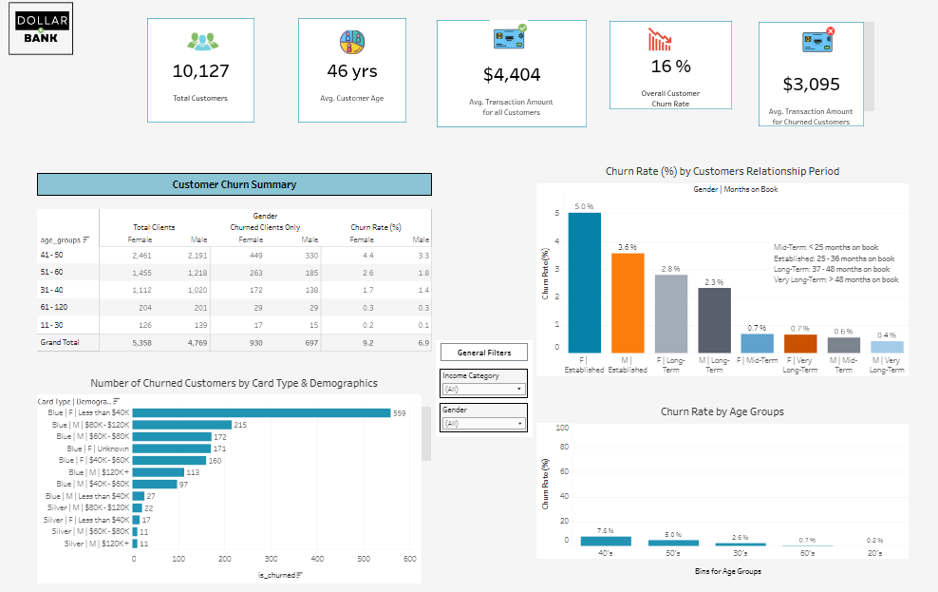This screenshot has height=592, width=938.
Task: Click the sort icon beside age_groups header
Action: tap(85, 239)
